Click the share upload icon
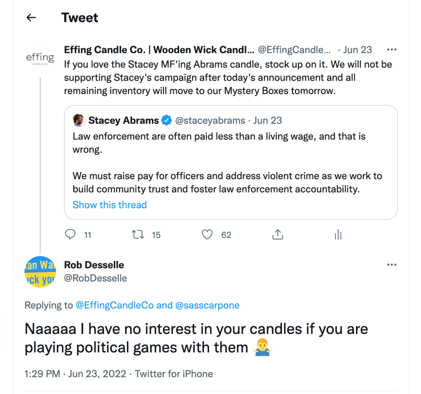This screenshot has height=394, width=421. coord(278,234)
